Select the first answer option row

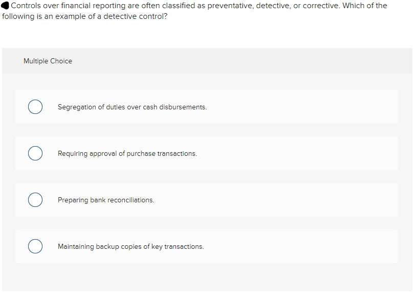click(207, 107)
